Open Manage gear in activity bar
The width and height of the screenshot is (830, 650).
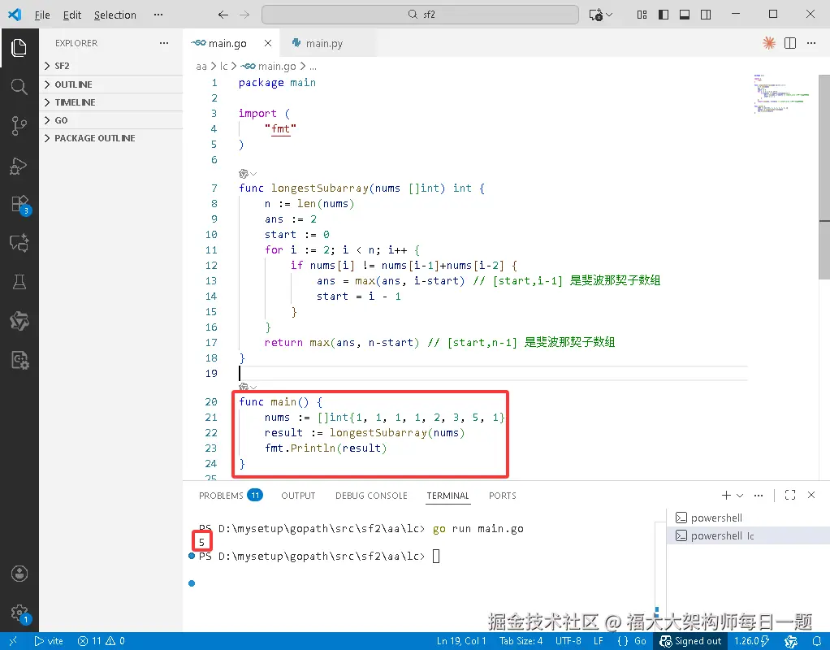(x=19, y=613)
